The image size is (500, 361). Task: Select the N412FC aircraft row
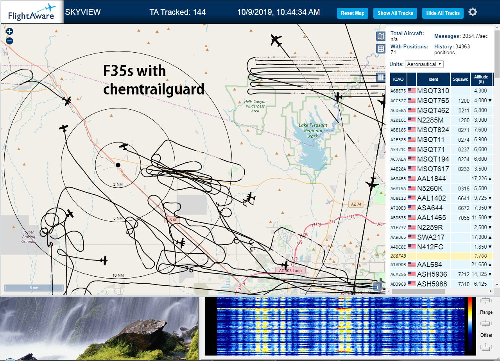tap(441, 247)
